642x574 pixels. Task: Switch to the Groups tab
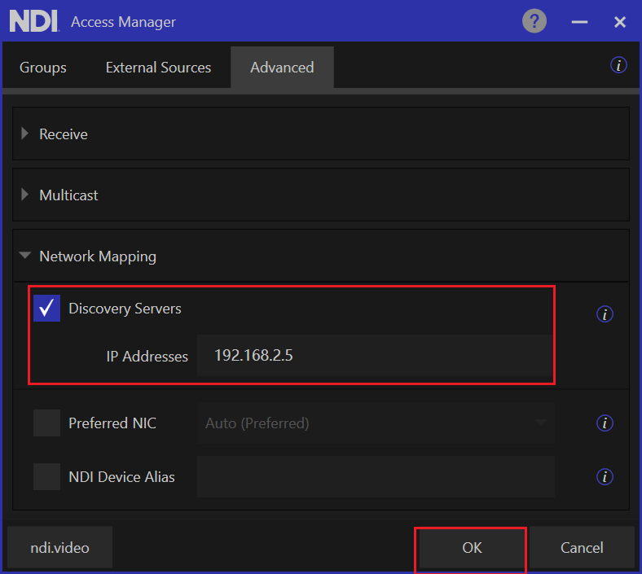(43, 68)
